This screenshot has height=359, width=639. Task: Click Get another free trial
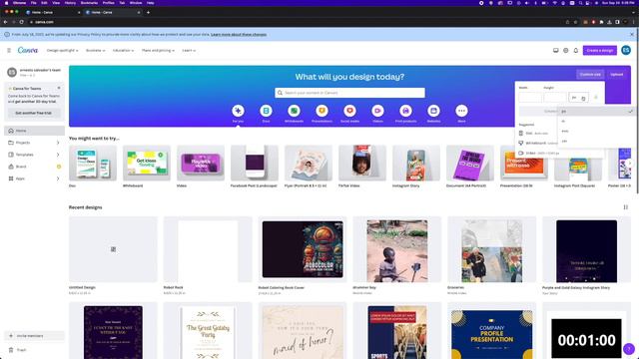(33, 113)
